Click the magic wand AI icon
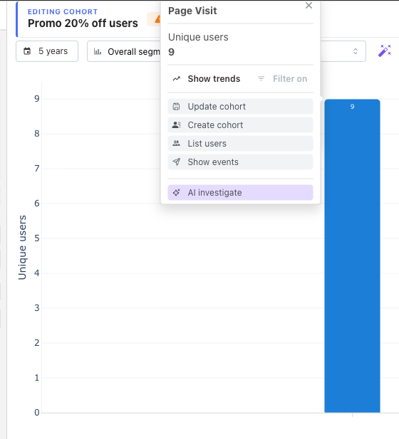399x439 pixels. (x=385, y=51)
